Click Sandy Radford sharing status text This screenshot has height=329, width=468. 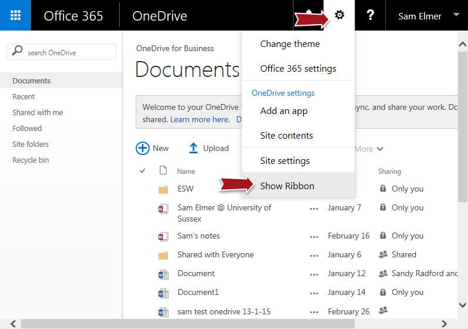pos(425,273)
